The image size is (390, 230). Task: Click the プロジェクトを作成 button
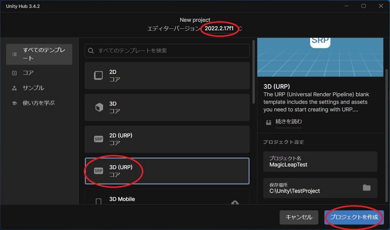point(354,217)
